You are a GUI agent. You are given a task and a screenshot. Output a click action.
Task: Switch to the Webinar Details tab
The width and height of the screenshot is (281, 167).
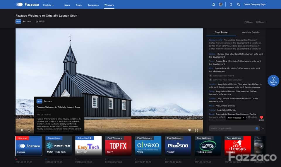(x=251, y=32)
